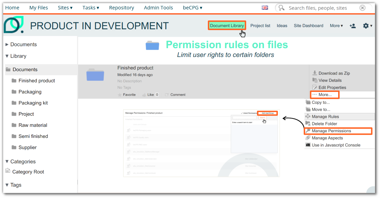This screenshot has width=380, height=198.
Task: Click the invite user icon
Action: [353, 26]
